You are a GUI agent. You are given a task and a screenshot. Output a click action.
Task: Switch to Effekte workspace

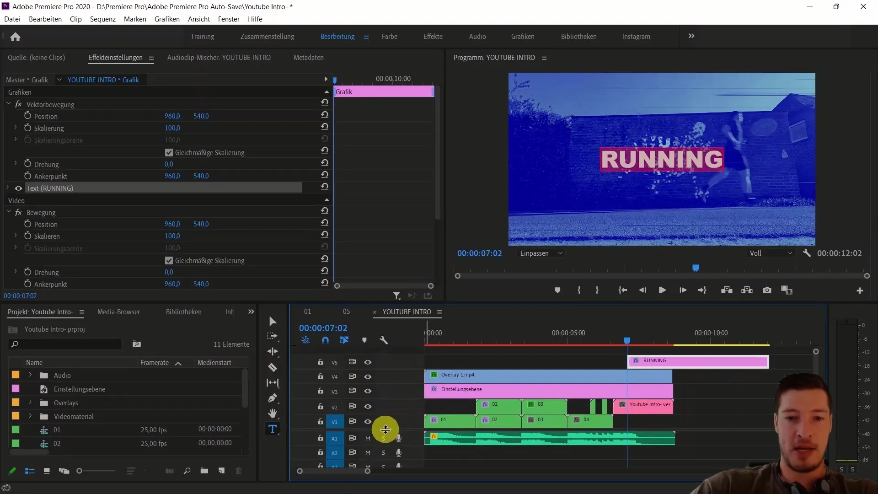[x=433, y=36]
